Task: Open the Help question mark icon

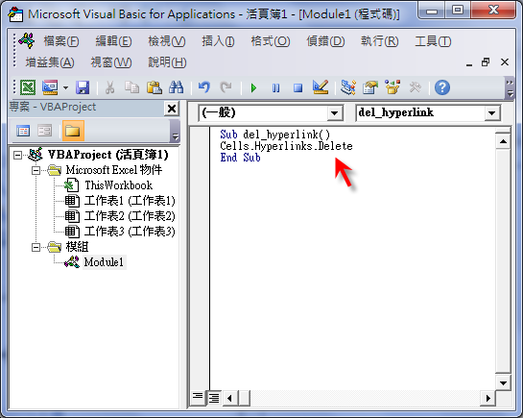Action: pyautogui.click(x=442, y=87)
